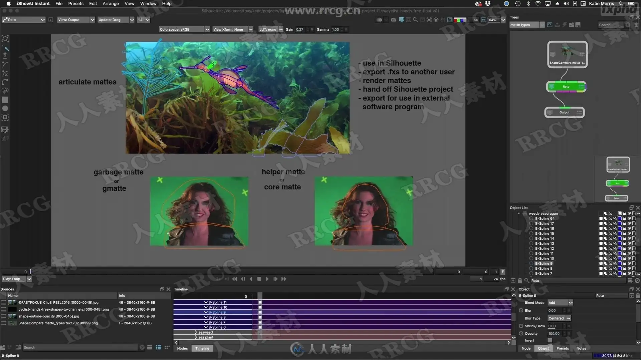This screenshot has width=641, height=360.
Task: Expand the seaweed layer in timeline
Action: tap(196, 332)
